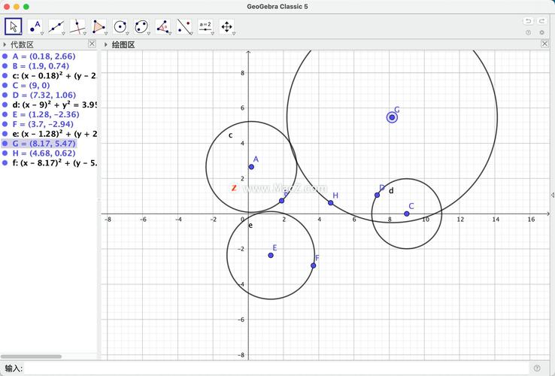Select the Reflect about Line tool
The image size is (555, 376).
[184, 26]
